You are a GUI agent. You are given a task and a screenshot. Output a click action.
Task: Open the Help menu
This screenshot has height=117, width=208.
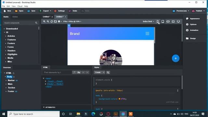coord(26,6)
